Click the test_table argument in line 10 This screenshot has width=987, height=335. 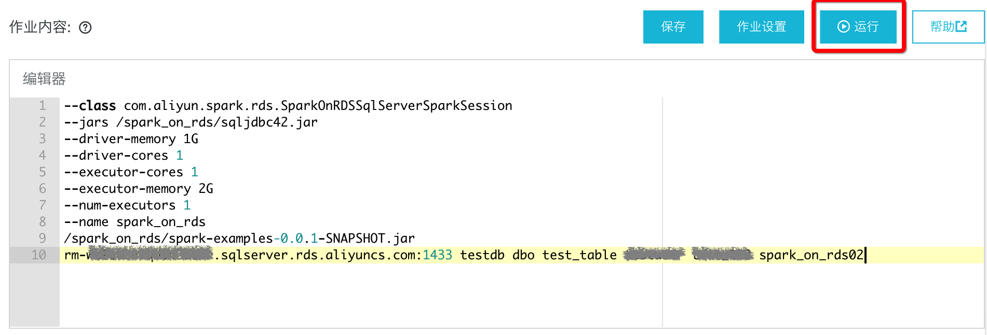pos(579,255)
